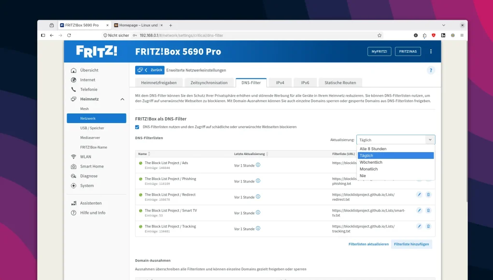Toggle the browser sidebar panel icon
Screen dimensions: 493x280
pyautogui.click(x=43, y=35)
